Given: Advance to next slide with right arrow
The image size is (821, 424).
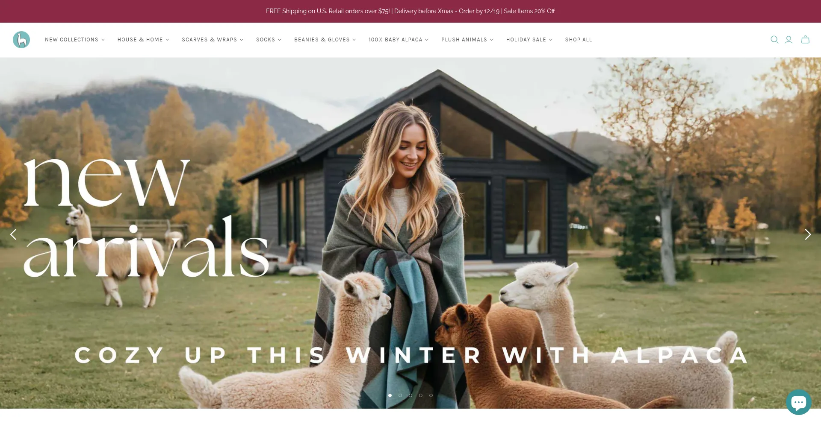Looking at the screenshot, I should pyautogui.click(x=808, y=234).
